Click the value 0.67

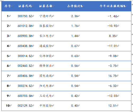pyautogui.click(x=74, y=46)
